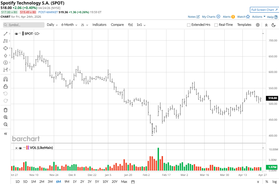The image size is (280, 184).
Task: Collapse the drawing toolbar with double chevron
Action: (5, 134)
